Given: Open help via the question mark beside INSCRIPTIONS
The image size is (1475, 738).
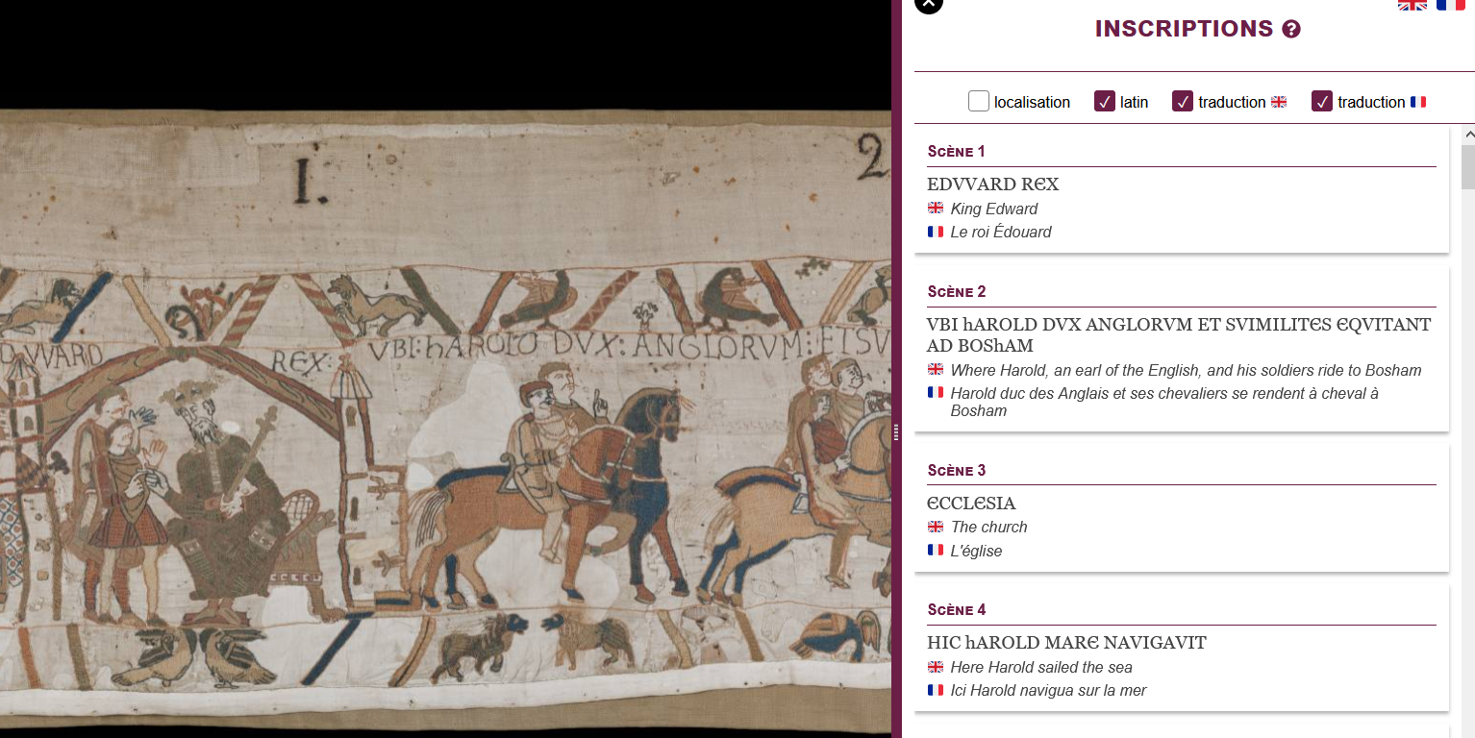Looking at the screenshot, I should tap(1291, 30).
